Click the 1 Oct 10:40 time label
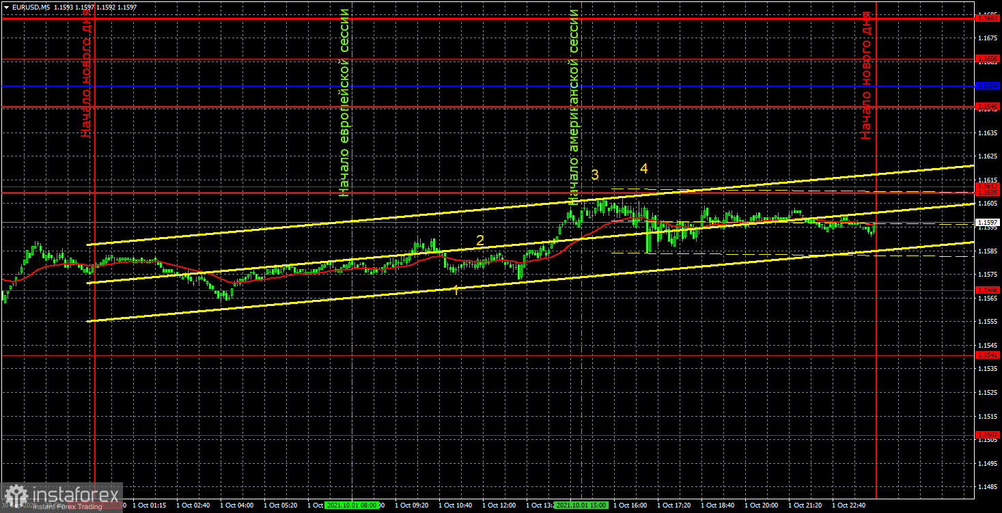 [456, 505]
